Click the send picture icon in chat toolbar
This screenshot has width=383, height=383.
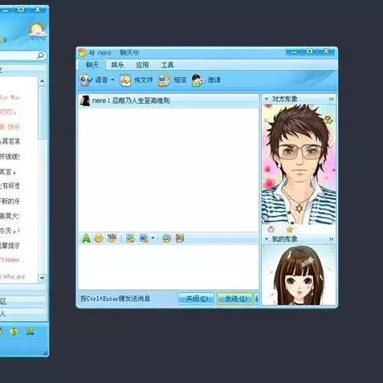(131, 238)
